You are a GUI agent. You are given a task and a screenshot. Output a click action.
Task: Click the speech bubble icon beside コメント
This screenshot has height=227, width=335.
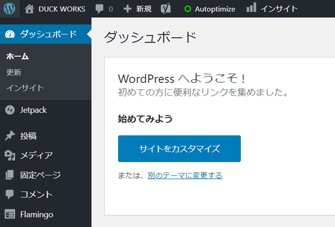point(10,194)
